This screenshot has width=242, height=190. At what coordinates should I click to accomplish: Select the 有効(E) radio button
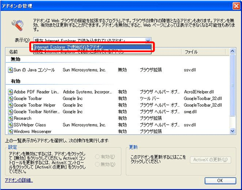[x=97, y=157]
